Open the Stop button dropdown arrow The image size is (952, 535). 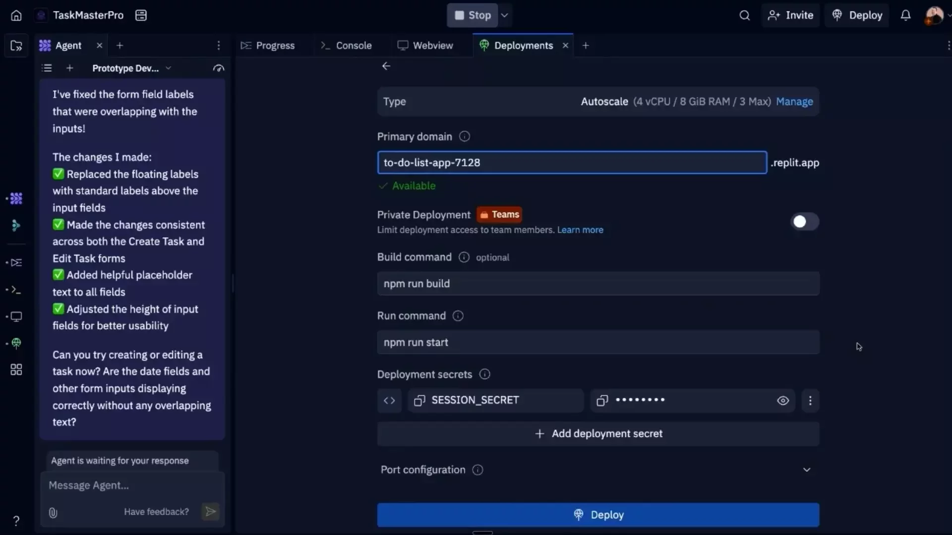505,15
